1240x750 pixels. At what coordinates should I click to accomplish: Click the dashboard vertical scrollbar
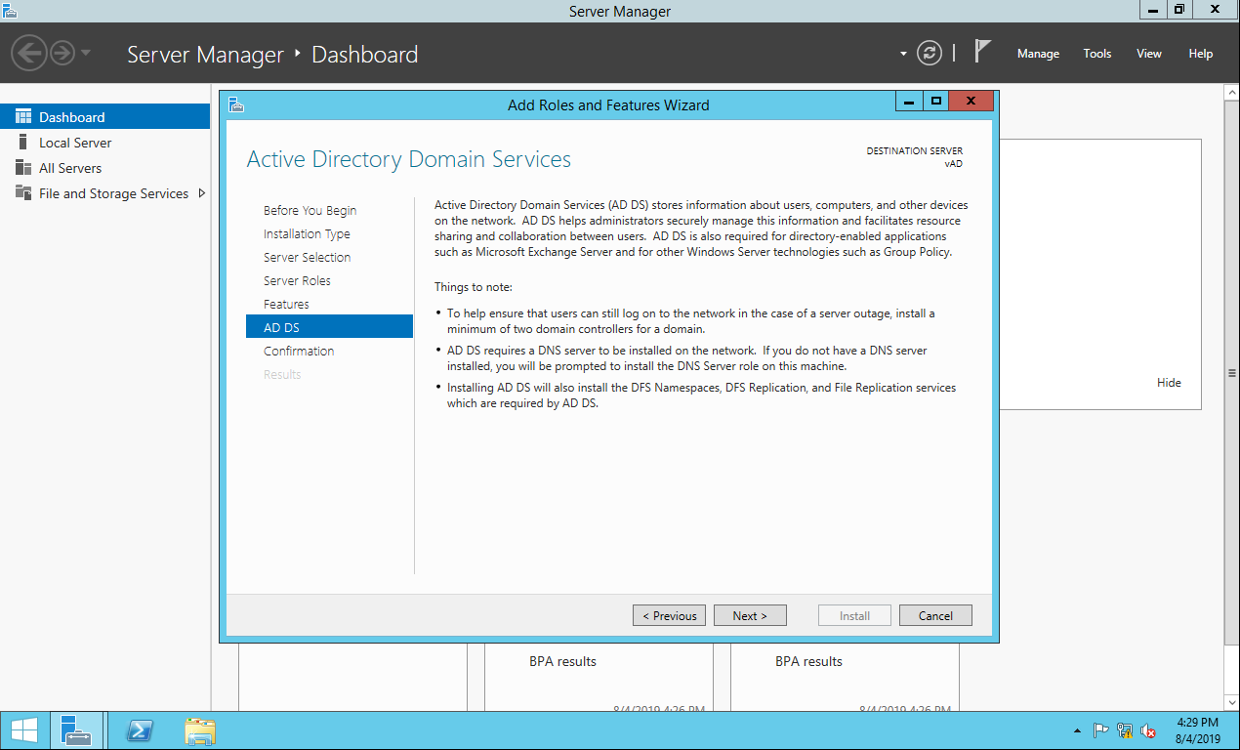[x=1231, y=373]
